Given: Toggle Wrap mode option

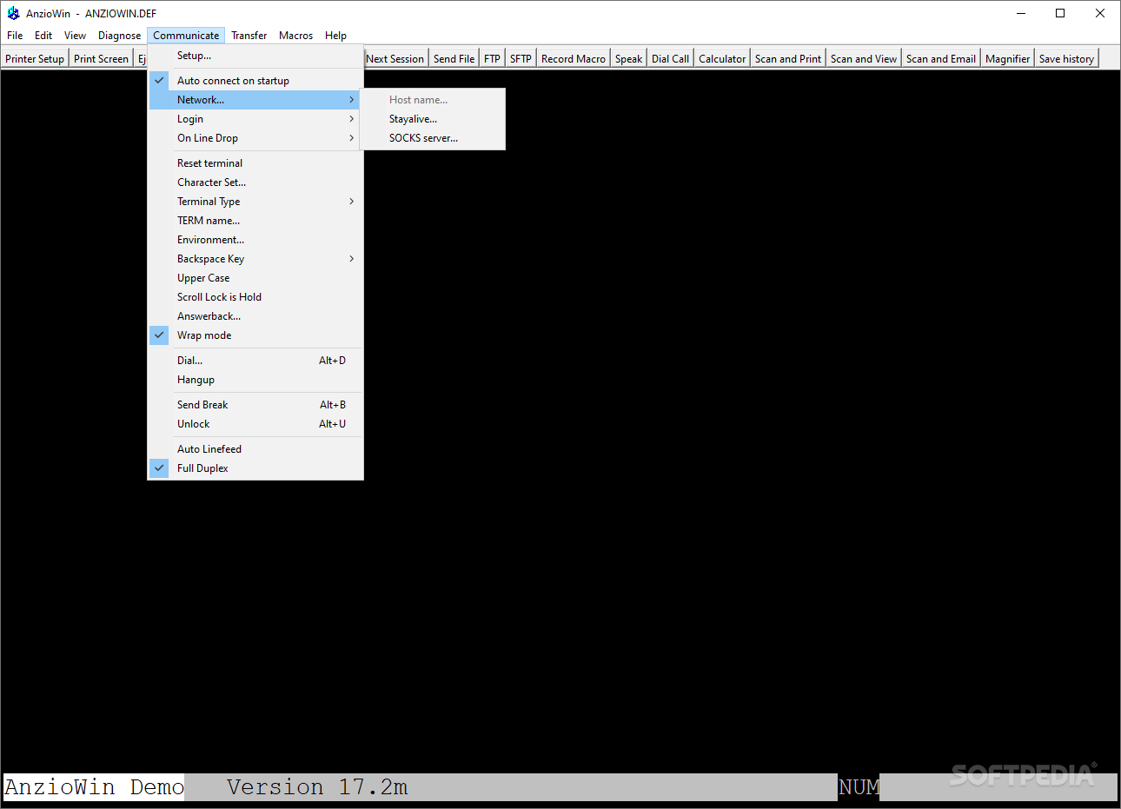Looking at the screenshot, I should tap(255, 335).
